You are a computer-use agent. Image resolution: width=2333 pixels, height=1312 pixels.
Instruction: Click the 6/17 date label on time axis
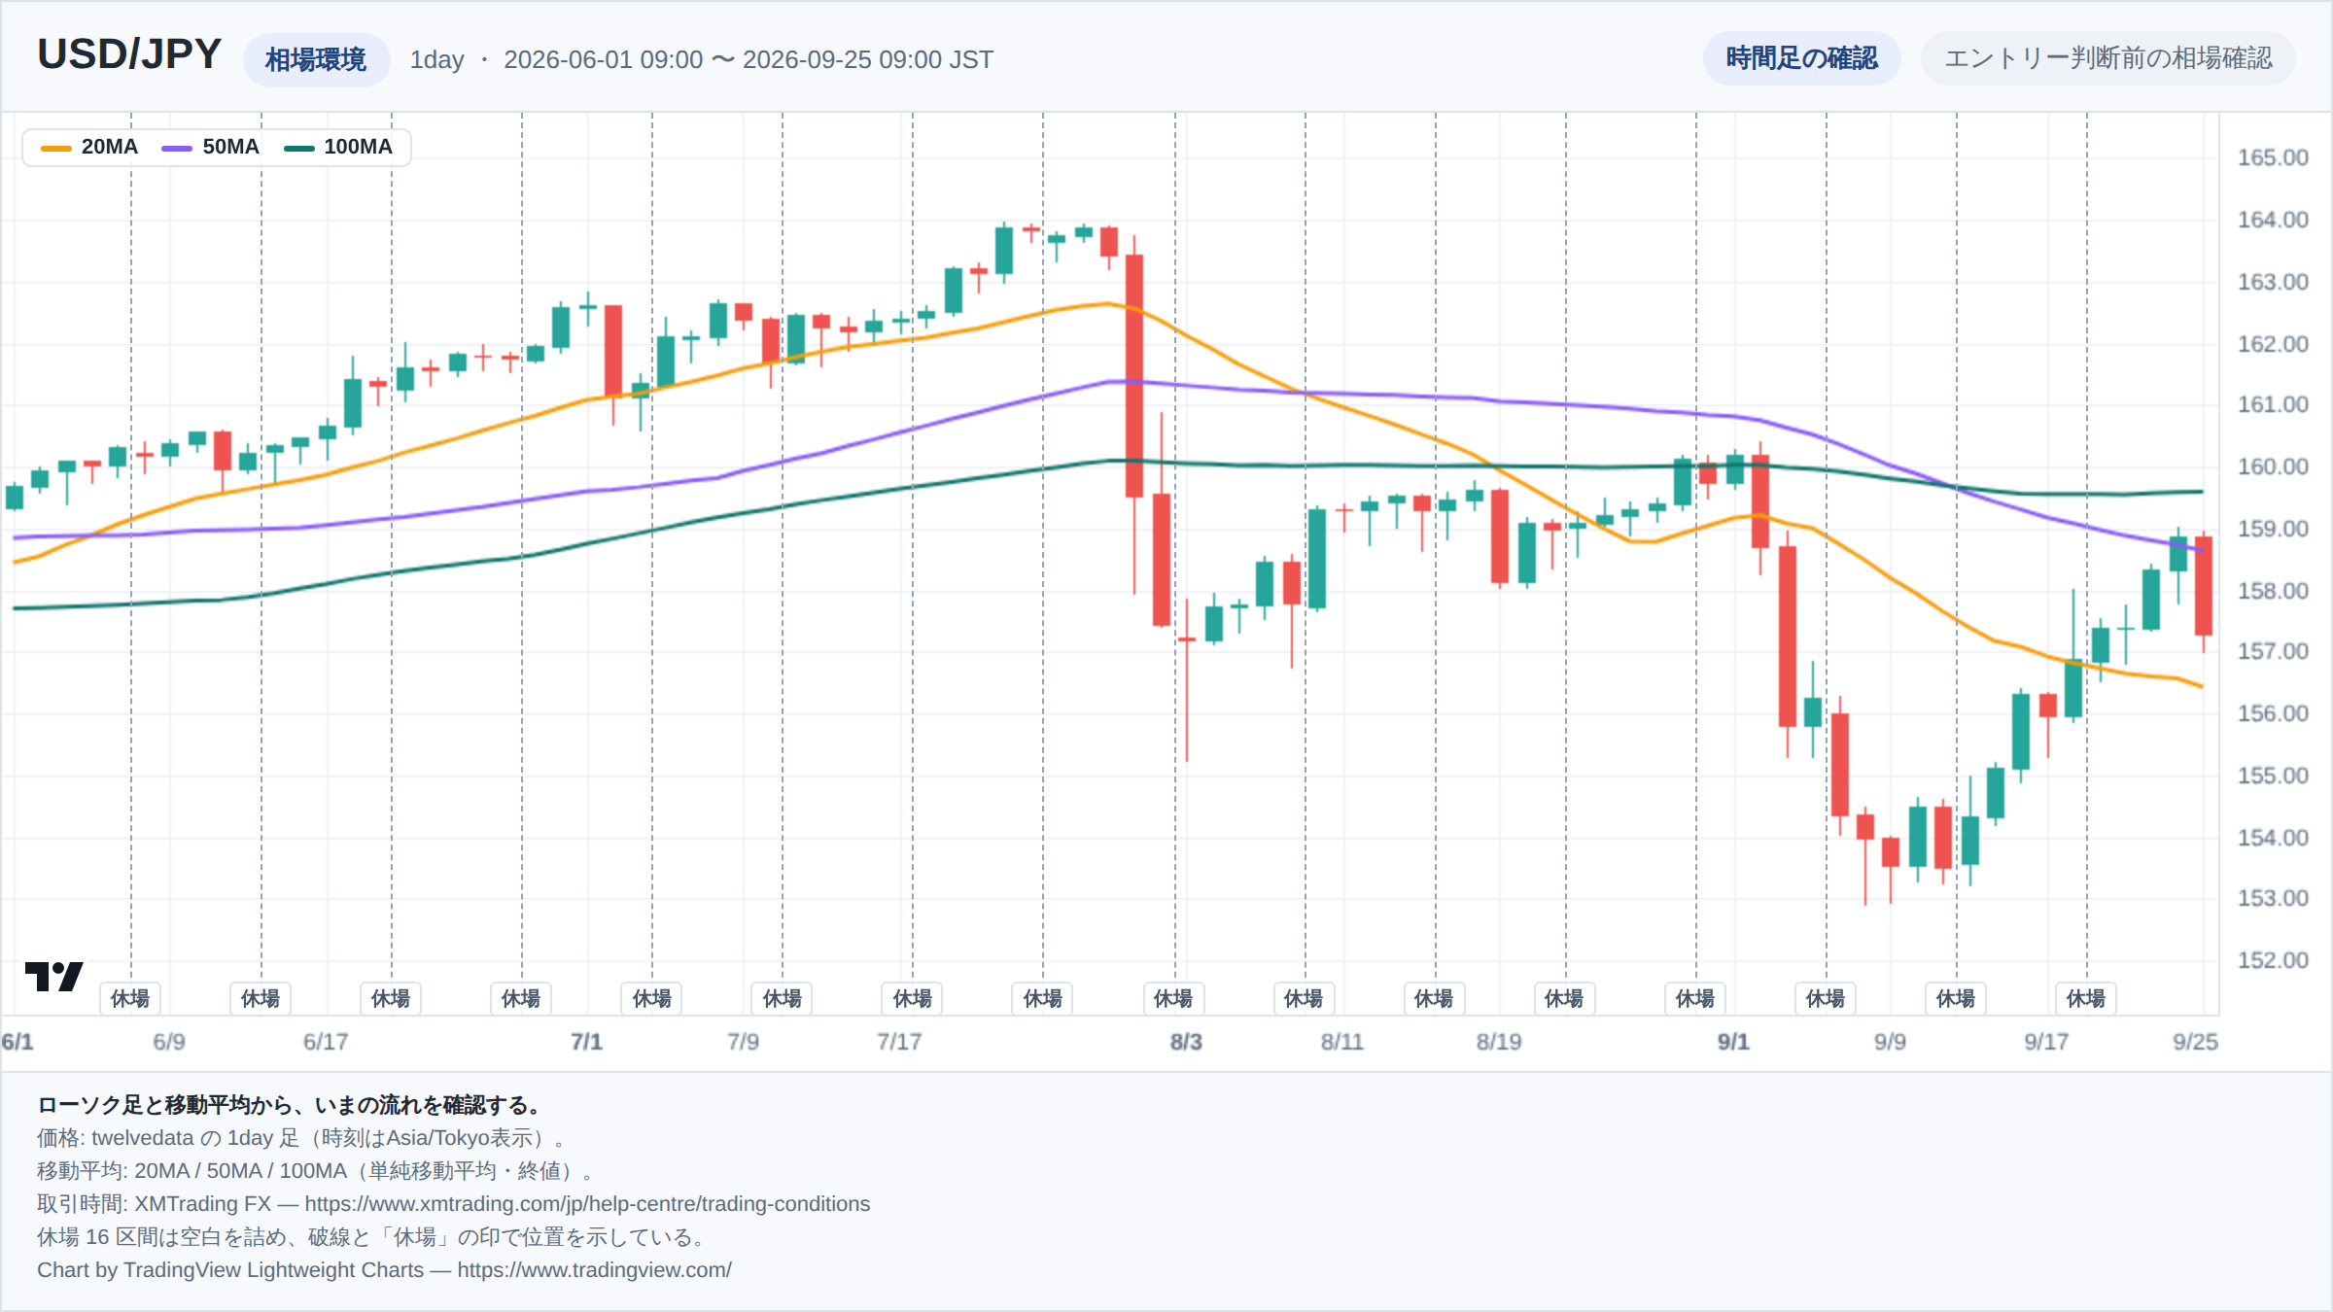[x=326, y=1042]
